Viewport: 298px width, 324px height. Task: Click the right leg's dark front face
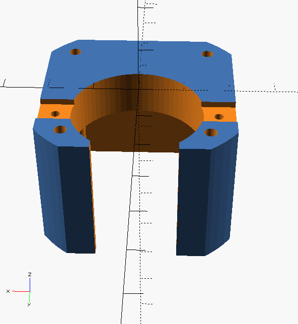(x=193, y=200)
